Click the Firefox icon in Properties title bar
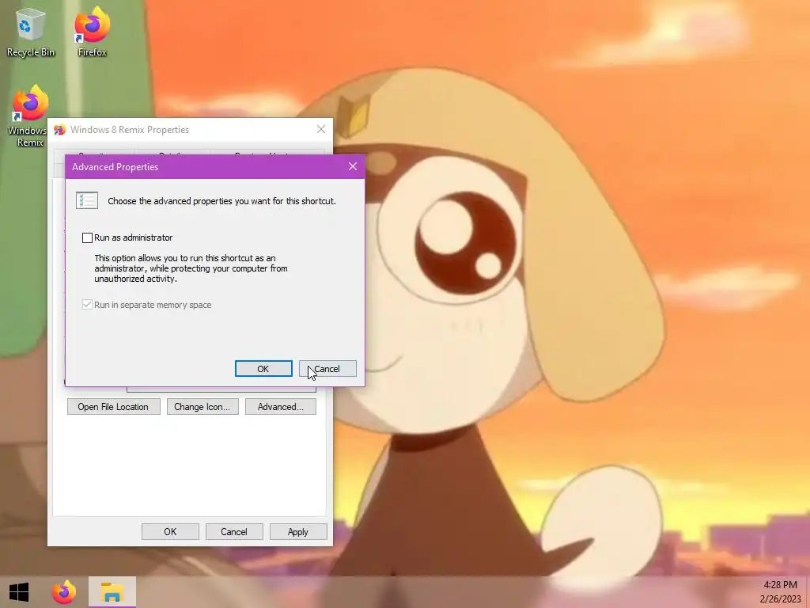This screenshot has width=810, height=608. [x=60, y=130]
